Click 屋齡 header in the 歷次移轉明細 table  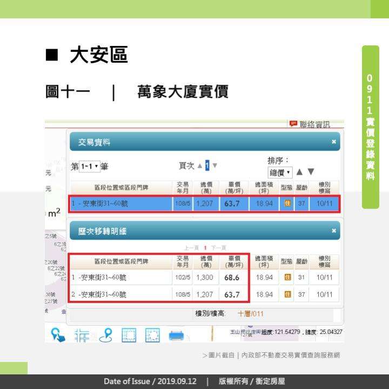(x=301, y=261)
